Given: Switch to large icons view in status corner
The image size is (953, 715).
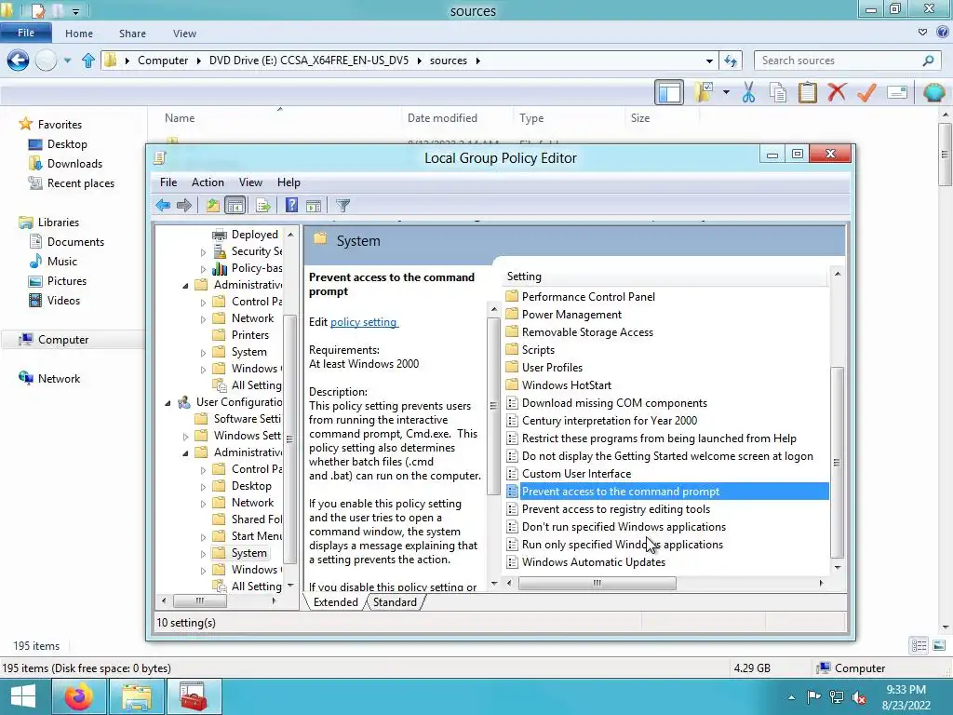Looking at the screenshot, I should point(939,646).
